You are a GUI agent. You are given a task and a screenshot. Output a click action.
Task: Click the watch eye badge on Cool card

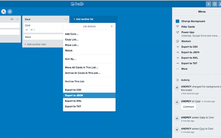(27, 30)
